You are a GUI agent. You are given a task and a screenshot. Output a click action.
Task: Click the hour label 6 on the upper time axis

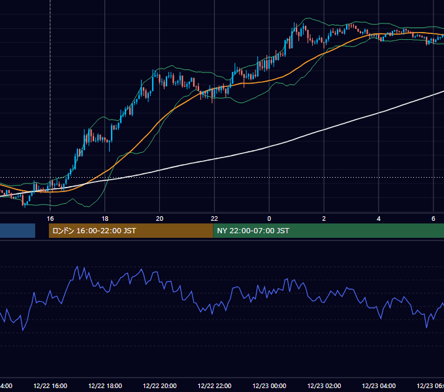[x=434, y=219]
